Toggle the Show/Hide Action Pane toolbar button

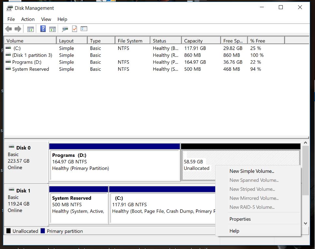pos(52,29)
